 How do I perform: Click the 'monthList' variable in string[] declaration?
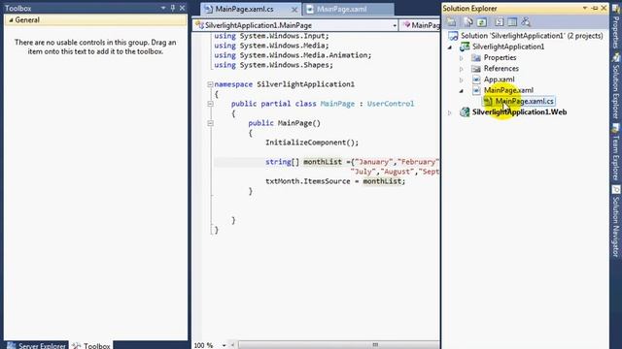pos(323,162)
